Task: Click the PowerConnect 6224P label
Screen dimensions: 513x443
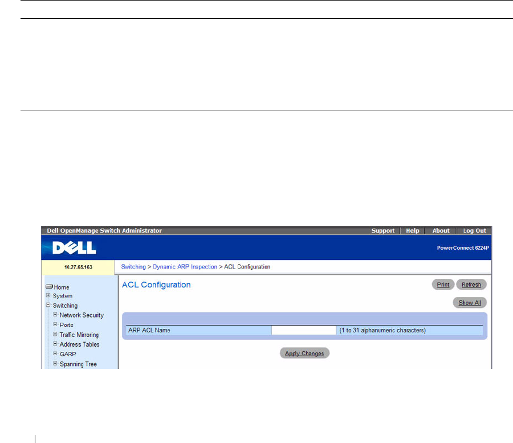Action: [x=463, y=247]
